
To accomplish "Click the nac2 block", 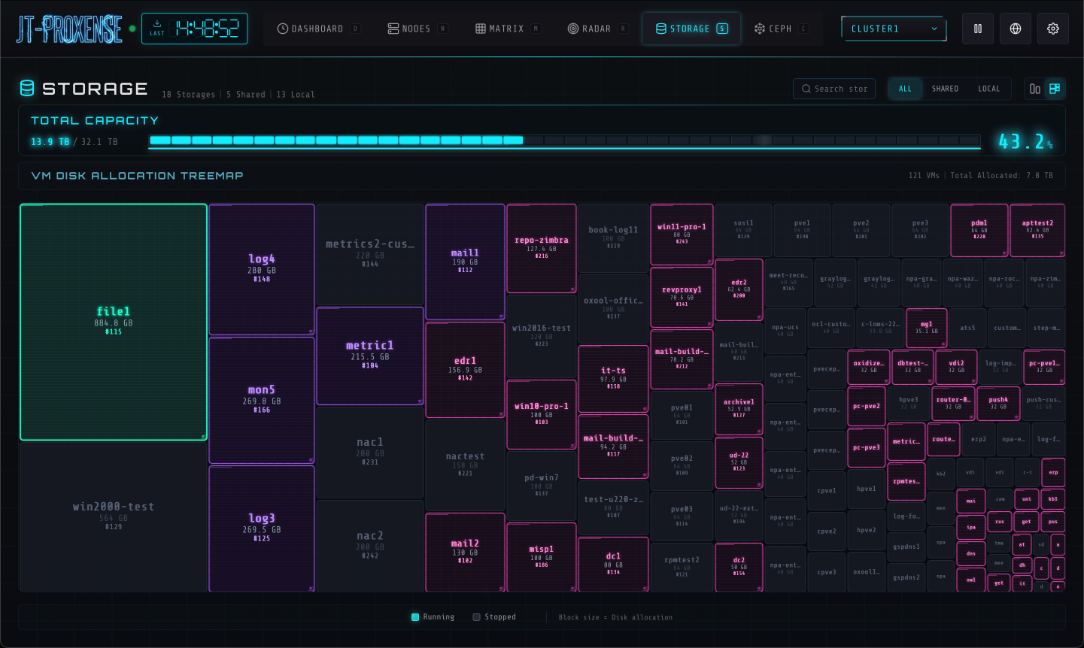I will point(370,546).
